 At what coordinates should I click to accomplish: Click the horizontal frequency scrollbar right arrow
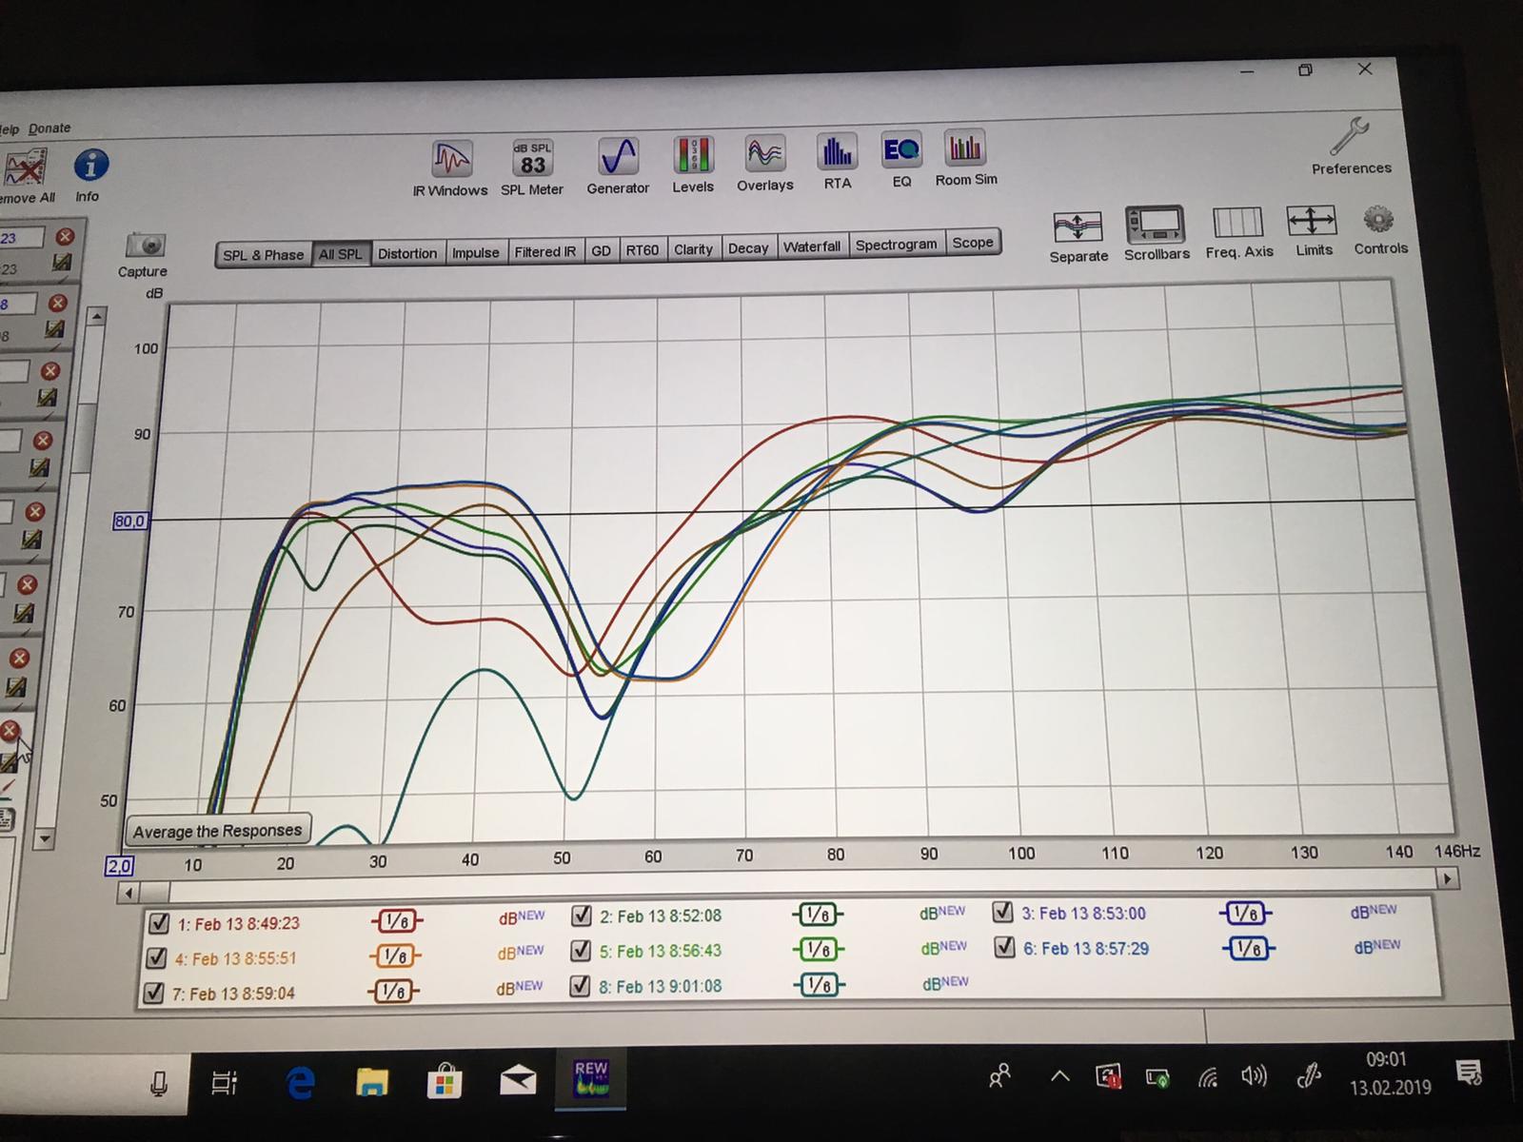(x=1448, y=879)
